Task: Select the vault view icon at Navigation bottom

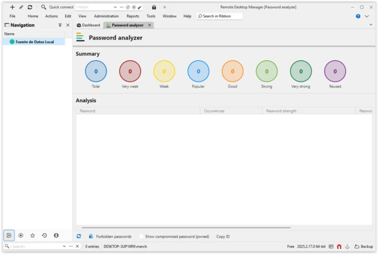Action: [9, 235]
